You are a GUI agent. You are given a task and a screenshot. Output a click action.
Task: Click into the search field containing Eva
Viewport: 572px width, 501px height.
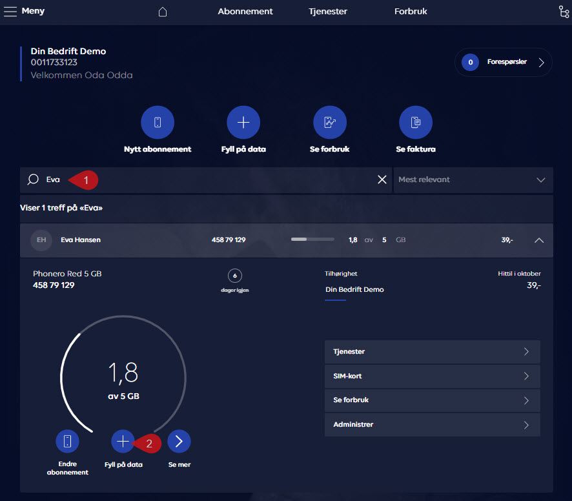click(x=206, y=179)
